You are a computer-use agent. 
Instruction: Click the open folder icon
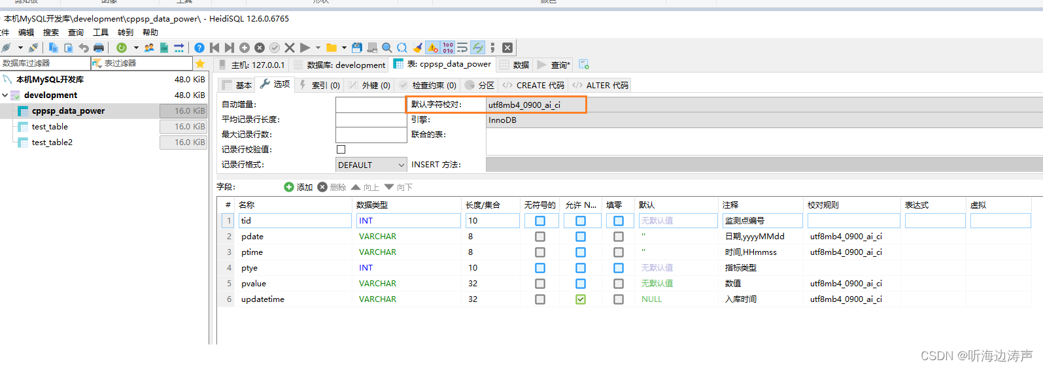pyautogui.click(x=332, y=48)
